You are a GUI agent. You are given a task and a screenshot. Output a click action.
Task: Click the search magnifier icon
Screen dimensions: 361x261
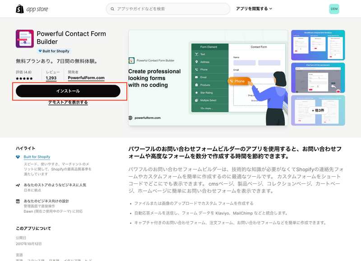click(112, 9)
